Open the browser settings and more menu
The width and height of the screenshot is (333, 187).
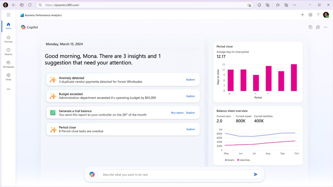[294, 5]
